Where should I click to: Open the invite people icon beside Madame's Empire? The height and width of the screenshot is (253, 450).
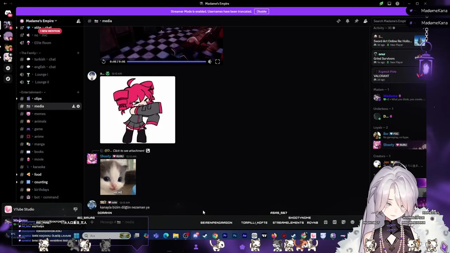pyautogui.click(x=78, y=21)
